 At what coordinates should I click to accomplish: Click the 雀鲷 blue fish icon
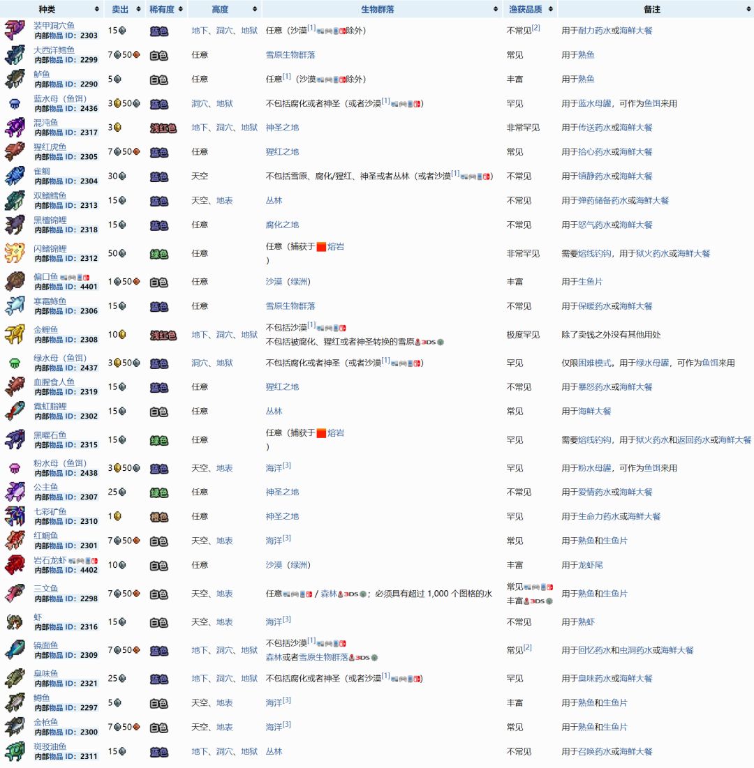click(x=15, y=176)
